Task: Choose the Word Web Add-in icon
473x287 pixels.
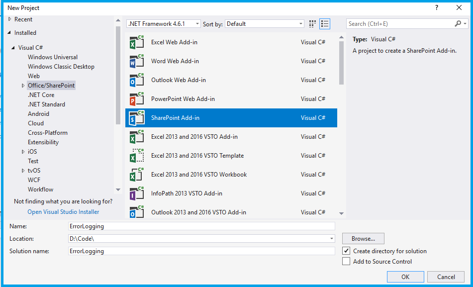Action: [137, 61]
